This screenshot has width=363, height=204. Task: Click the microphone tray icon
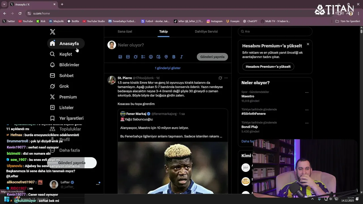point(319,199)
